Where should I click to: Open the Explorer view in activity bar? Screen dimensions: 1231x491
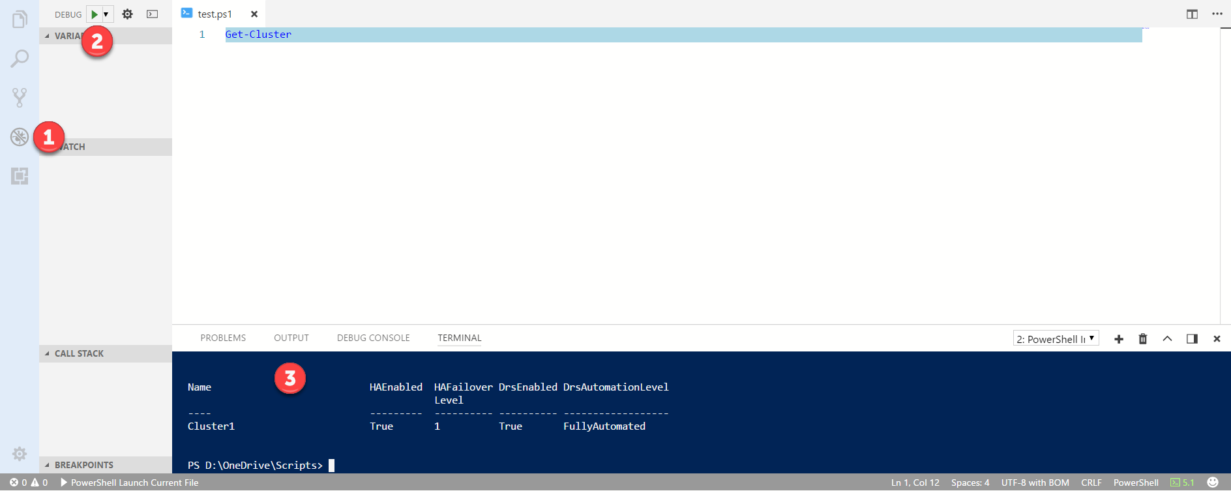(x=20, y=19)
